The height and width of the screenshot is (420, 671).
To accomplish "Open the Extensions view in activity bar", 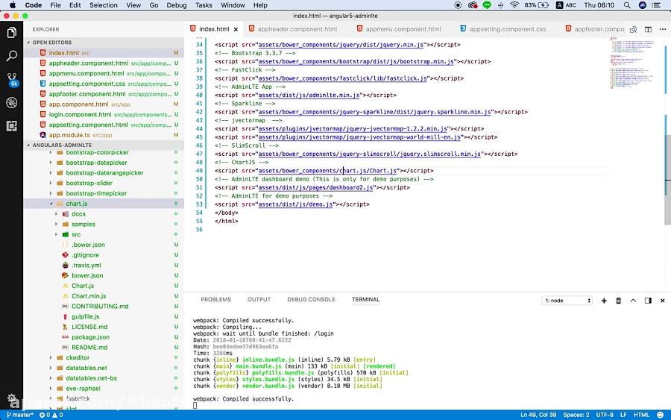I will (x=11, y=126).
